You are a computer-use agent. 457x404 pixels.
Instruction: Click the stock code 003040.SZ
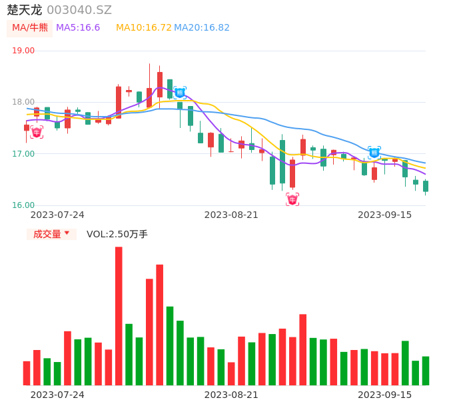click(x=79, y=10)
